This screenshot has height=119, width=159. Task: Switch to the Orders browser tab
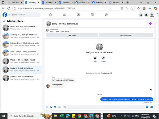(82, 3)
